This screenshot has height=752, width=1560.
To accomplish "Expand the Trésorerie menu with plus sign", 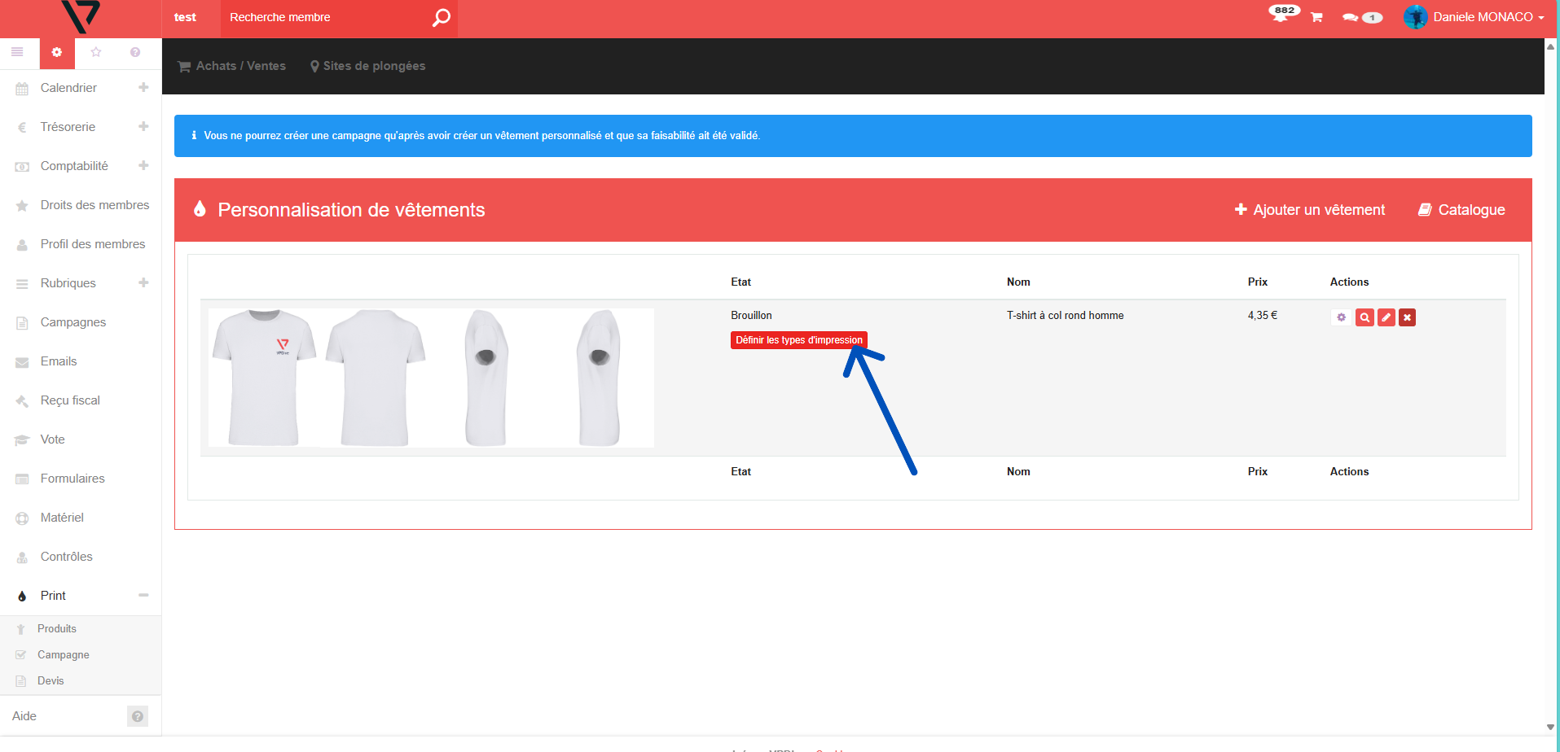I will (x=143, y=127).
